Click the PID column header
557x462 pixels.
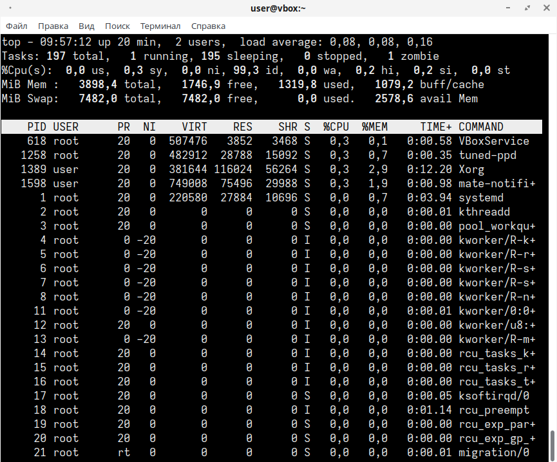(x=37, y=127)
